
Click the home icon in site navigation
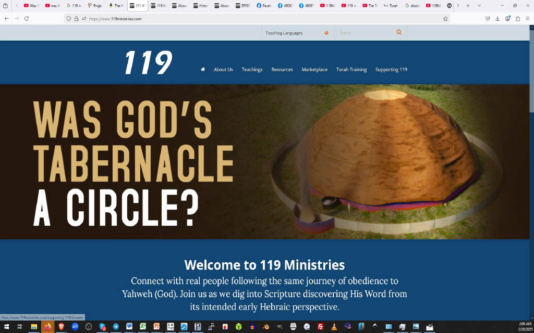point(203,69)
